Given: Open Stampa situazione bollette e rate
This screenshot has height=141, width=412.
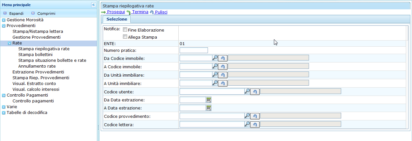Looking at the screenshot, I should tap(52, 60).
